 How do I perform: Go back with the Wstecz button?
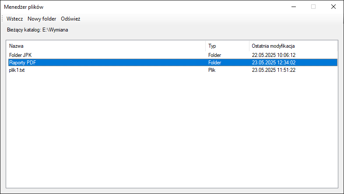15,19
